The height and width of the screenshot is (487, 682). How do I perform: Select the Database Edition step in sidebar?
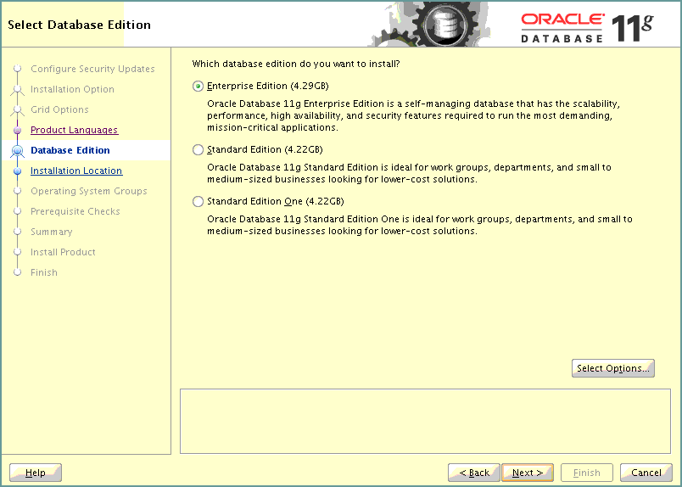[70, 150]
